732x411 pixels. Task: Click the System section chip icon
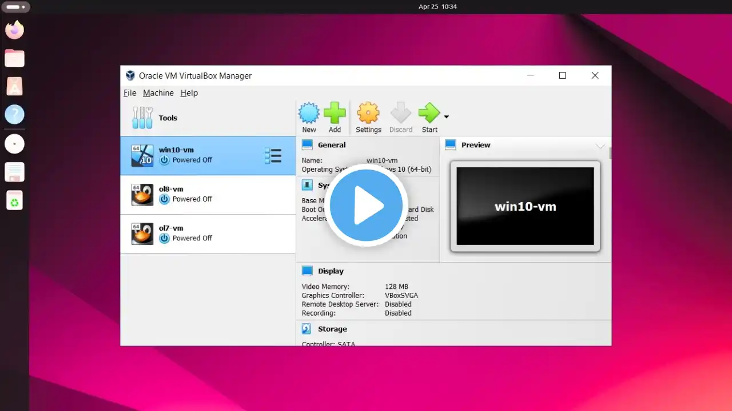(307, 185)
